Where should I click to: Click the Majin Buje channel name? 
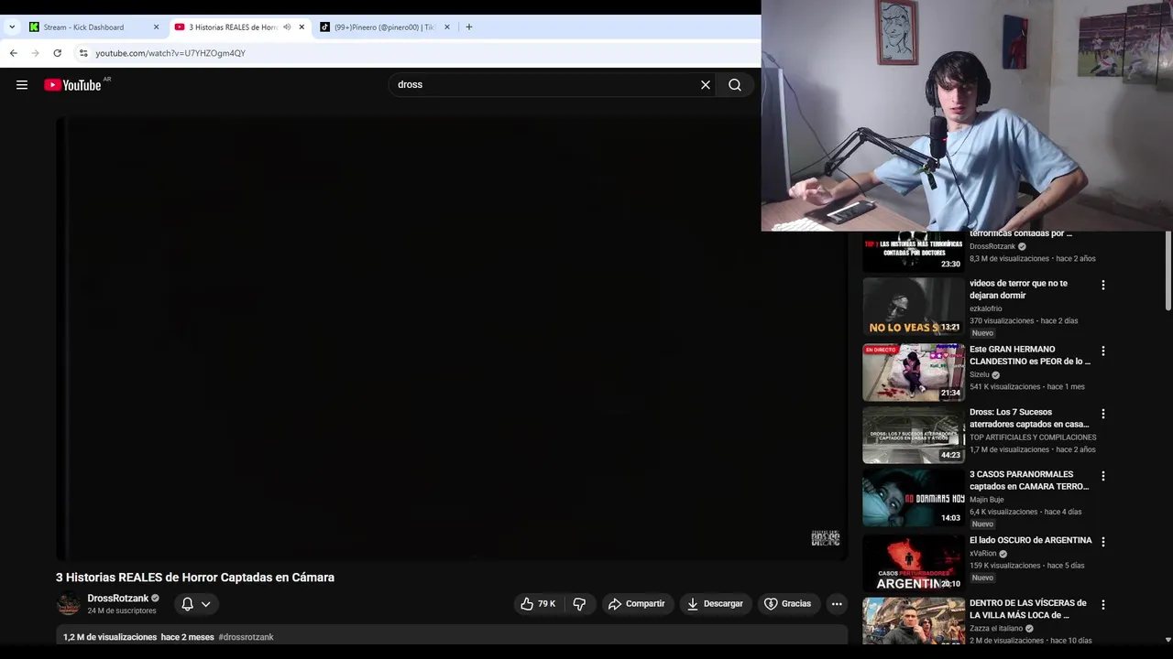(x=987, y=500)
